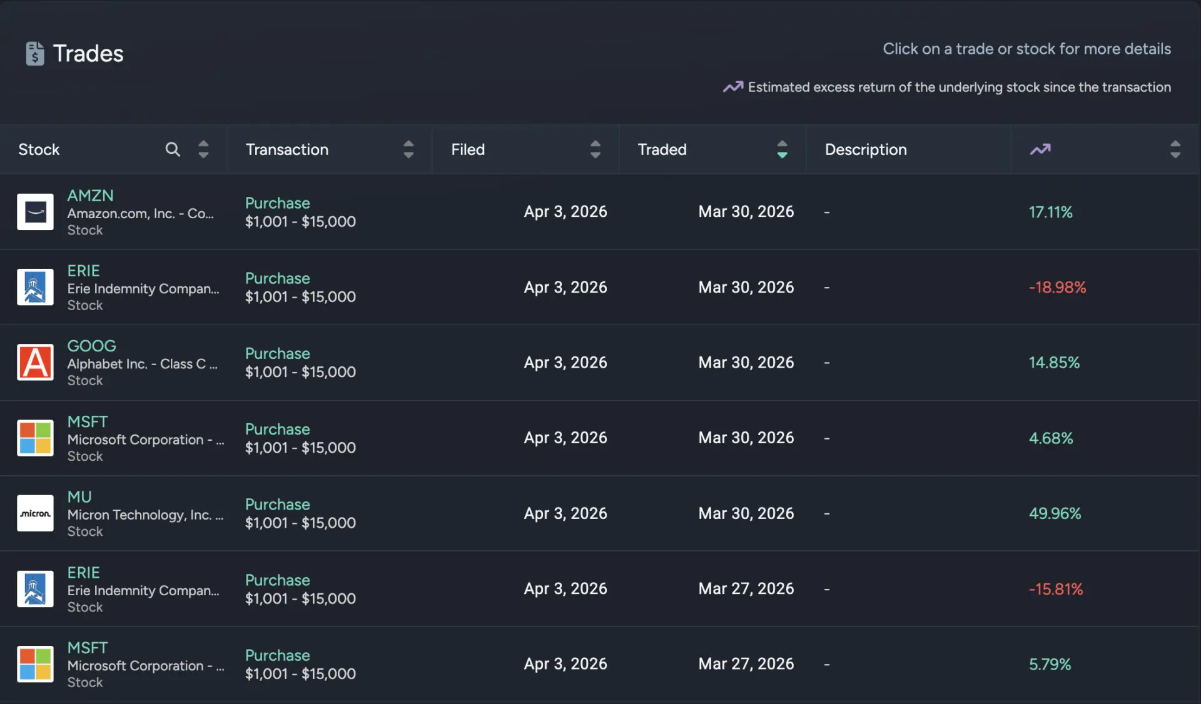The image size is (1201, 704).
Task: Click the Alphabet red A logo
Action: point(35,363)
